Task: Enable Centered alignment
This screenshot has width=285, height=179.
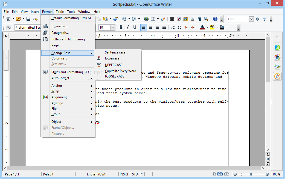Action: [150, 27]
